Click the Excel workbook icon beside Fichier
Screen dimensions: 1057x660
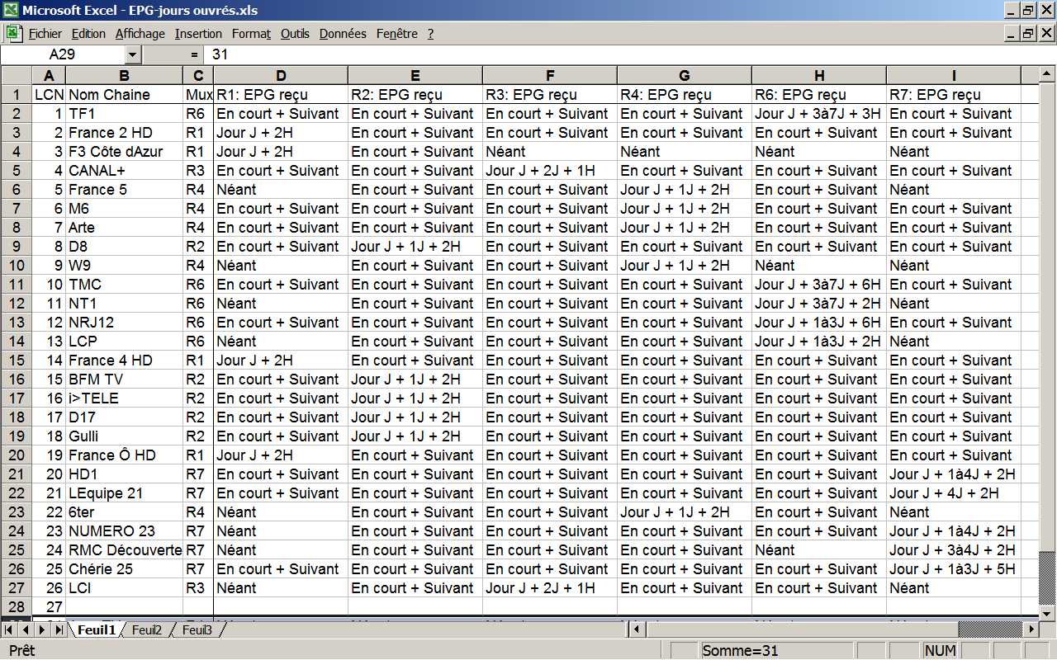click(14, 33)
